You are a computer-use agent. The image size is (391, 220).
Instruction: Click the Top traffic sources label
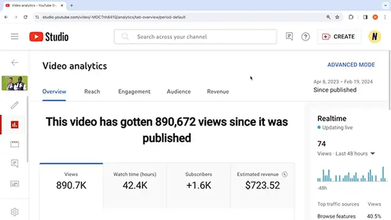[338, 204]
